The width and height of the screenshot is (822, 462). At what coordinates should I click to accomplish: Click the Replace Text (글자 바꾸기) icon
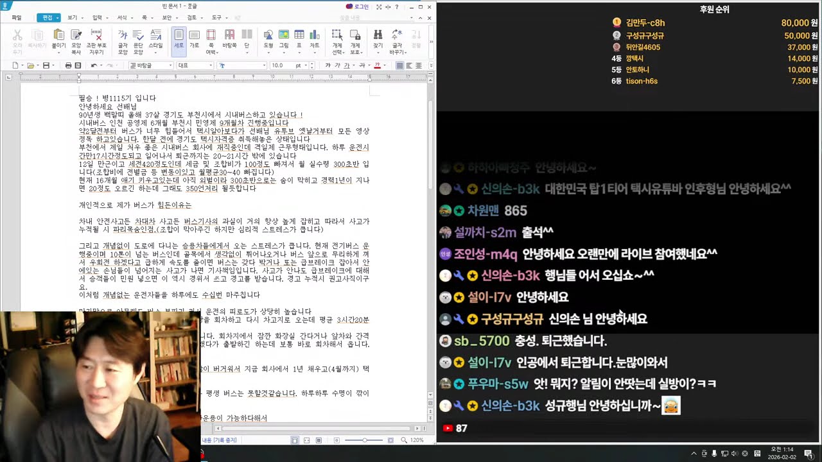pyautogui.click(x=397, y=35)
